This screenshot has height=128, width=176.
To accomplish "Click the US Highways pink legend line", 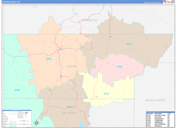I will click(x=12, y=123).
